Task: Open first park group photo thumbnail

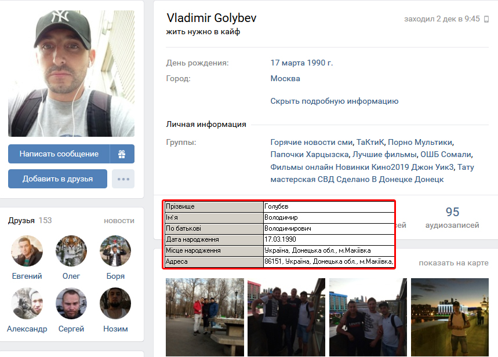Action: [x=205, y=317]
